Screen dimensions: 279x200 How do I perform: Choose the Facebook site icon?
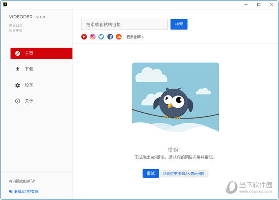(110, 37)
